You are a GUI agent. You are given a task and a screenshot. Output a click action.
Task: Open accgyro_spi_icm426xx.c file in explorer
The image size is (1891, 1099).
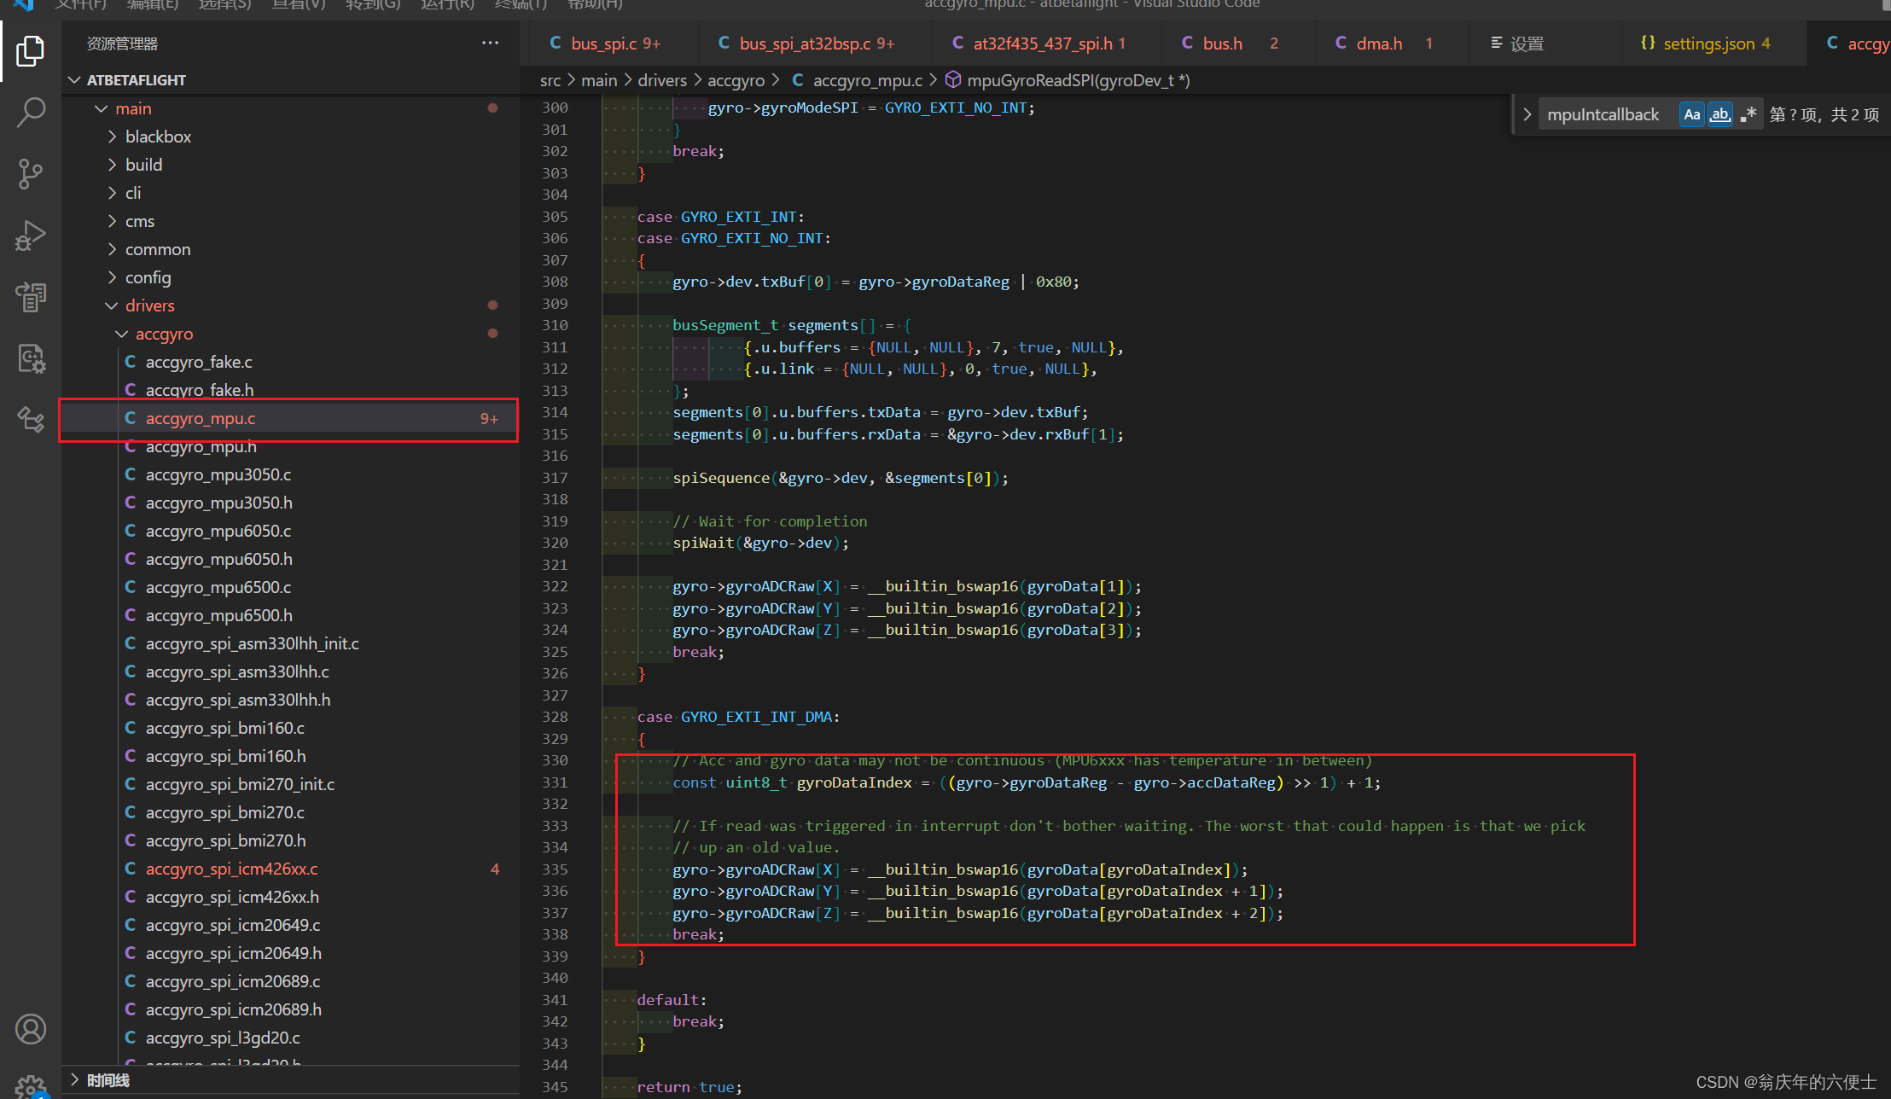pyautogui.click(x=231, y=869)
